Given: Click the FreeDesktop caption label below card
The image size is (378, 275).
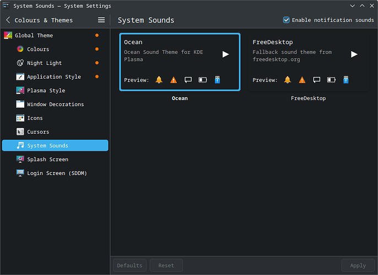Looking at the screenshot, I should point(309,98).
